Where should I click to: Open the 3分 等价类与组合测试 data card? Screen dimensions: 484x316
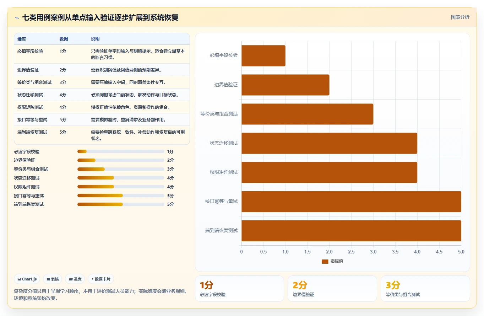(425, 289)
